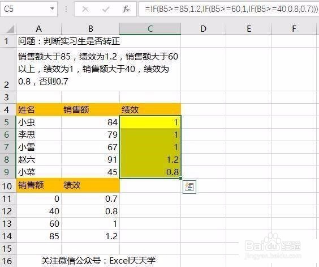Click sales value 91

click(90, 159)
